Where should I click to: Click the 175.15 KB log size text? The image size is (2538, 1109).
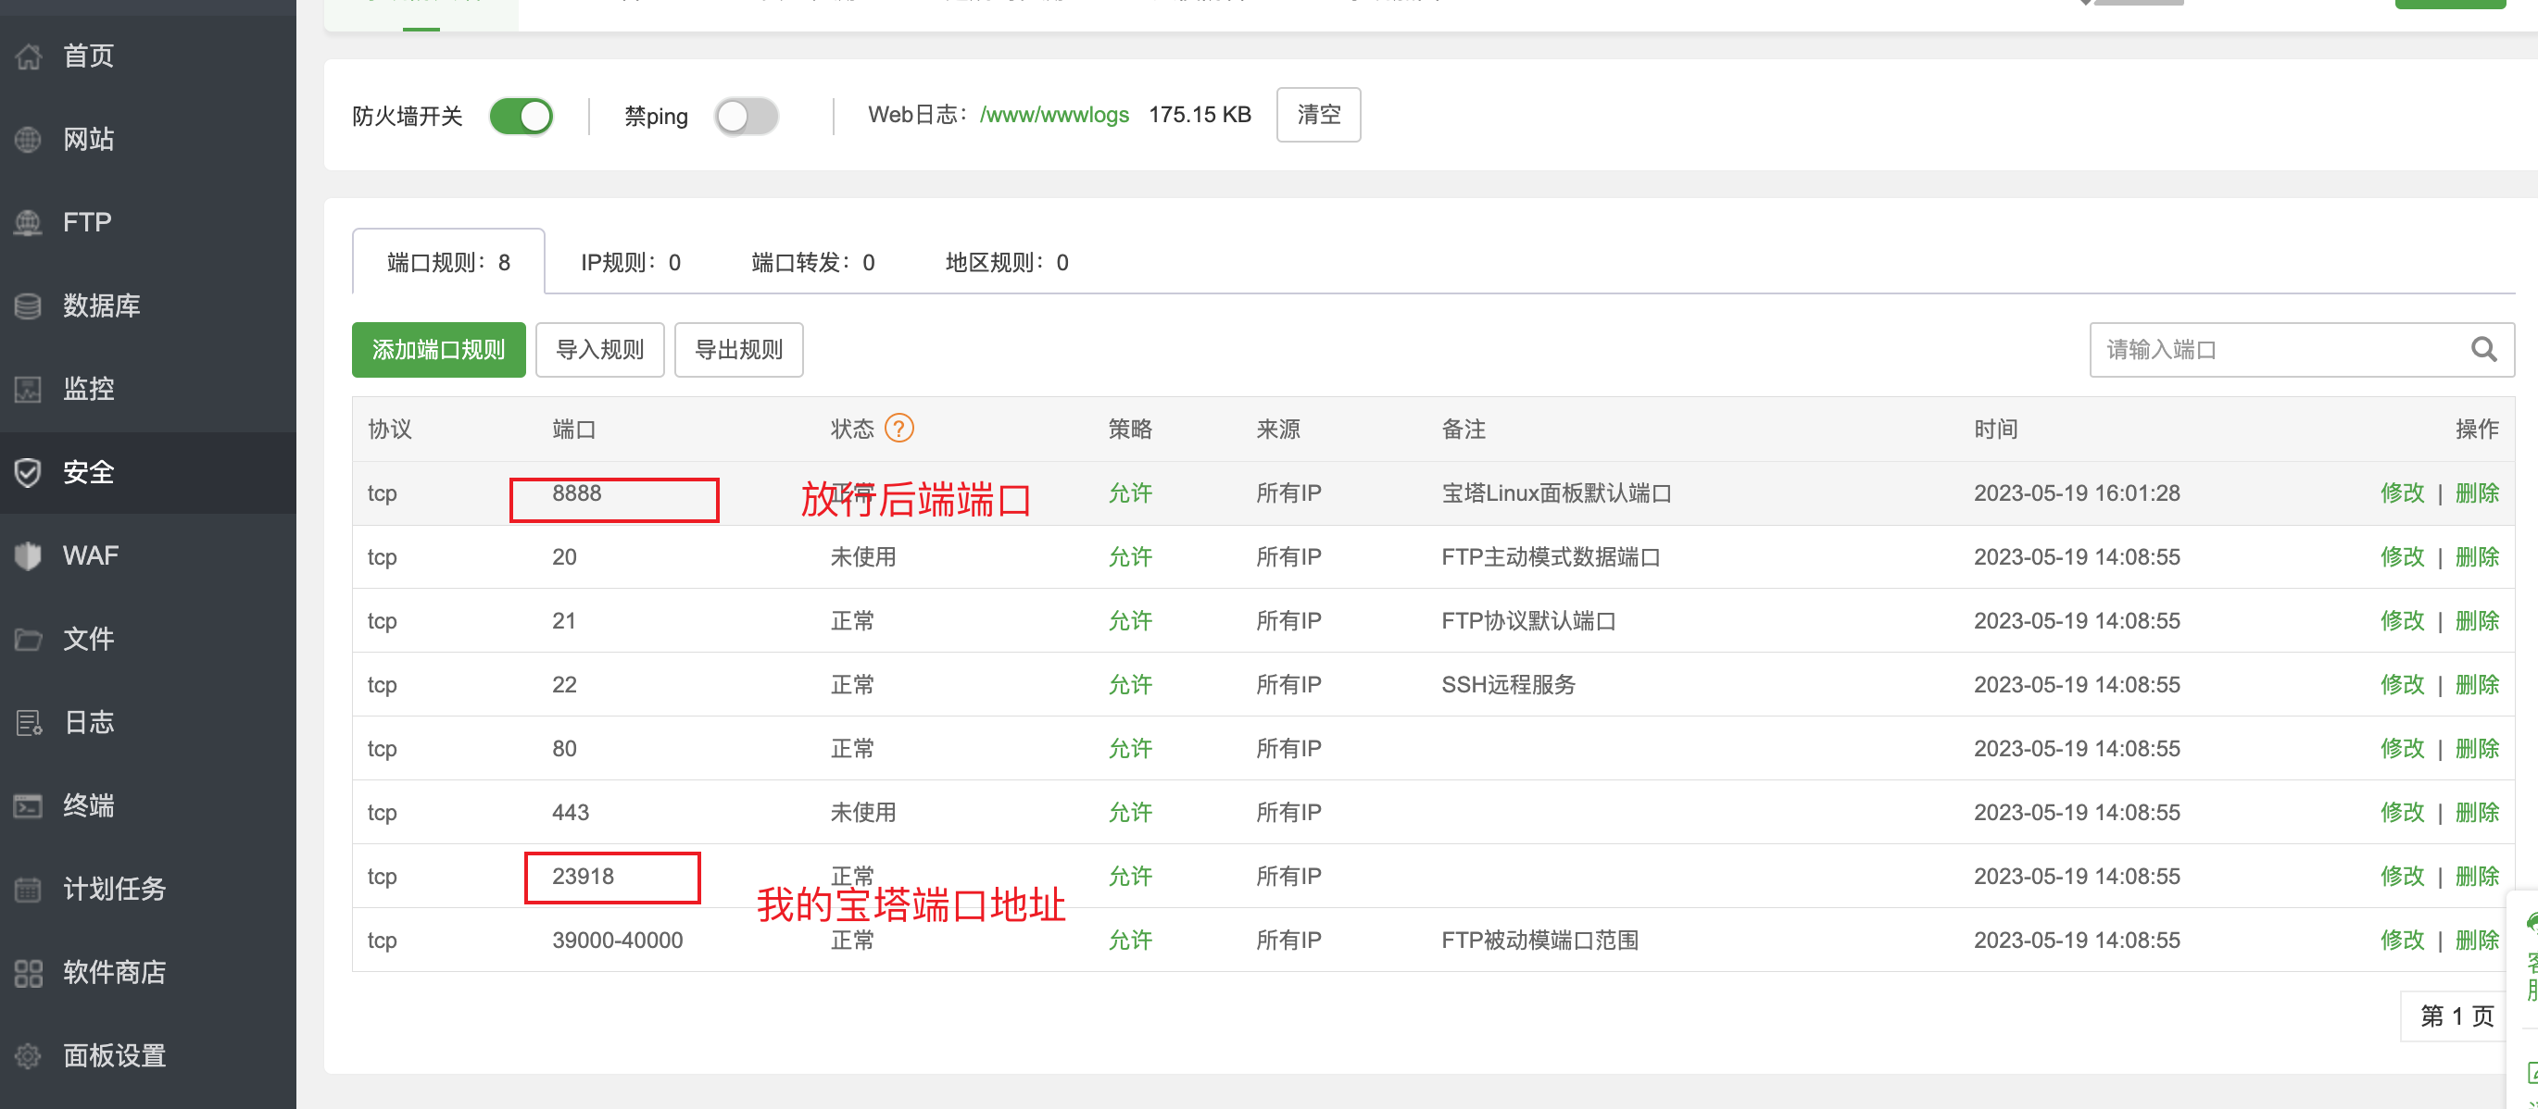[x=1199, y=114]
